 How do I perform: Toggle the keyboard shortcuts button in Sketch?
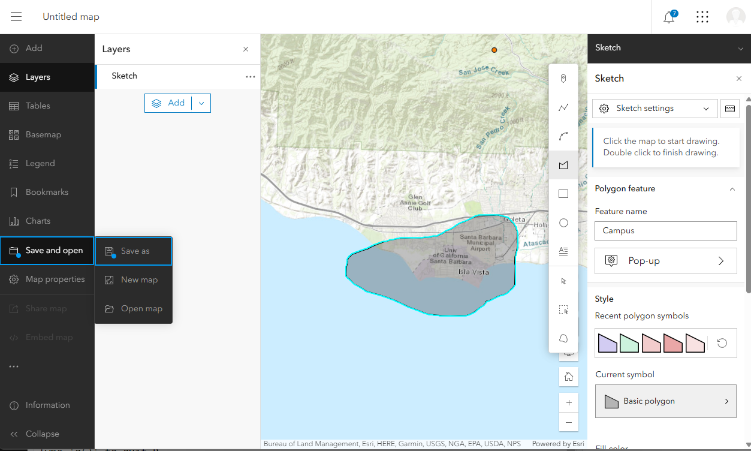coord(730,109)
